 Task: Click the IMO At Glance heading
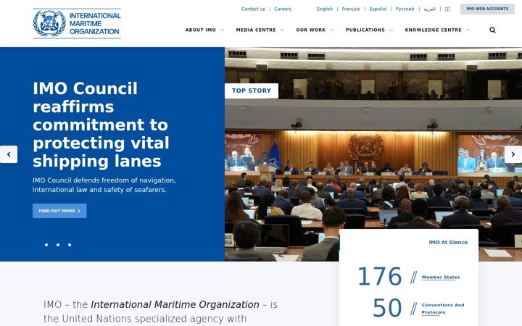(x=448, y=242)
